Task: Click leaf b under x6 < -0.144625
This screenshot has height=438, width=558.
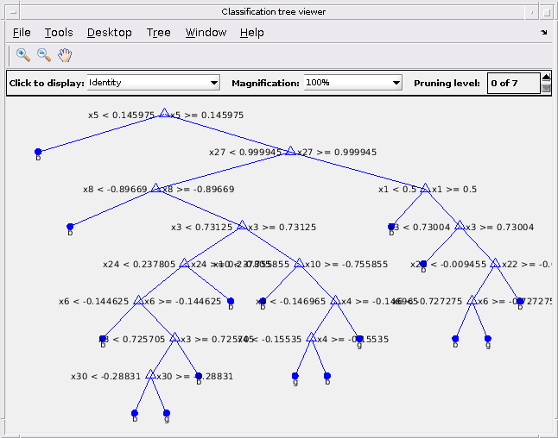Action: pos(103,339)
